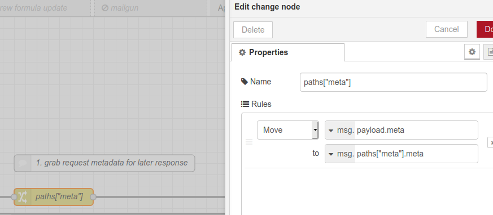Grab the rule reorder handle

point(248,142)
